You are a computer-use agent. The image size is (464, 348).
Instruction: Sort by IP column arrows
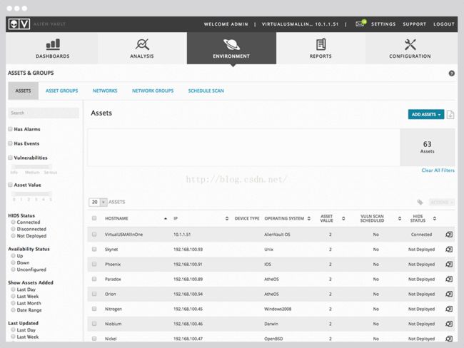click(227, 218)
